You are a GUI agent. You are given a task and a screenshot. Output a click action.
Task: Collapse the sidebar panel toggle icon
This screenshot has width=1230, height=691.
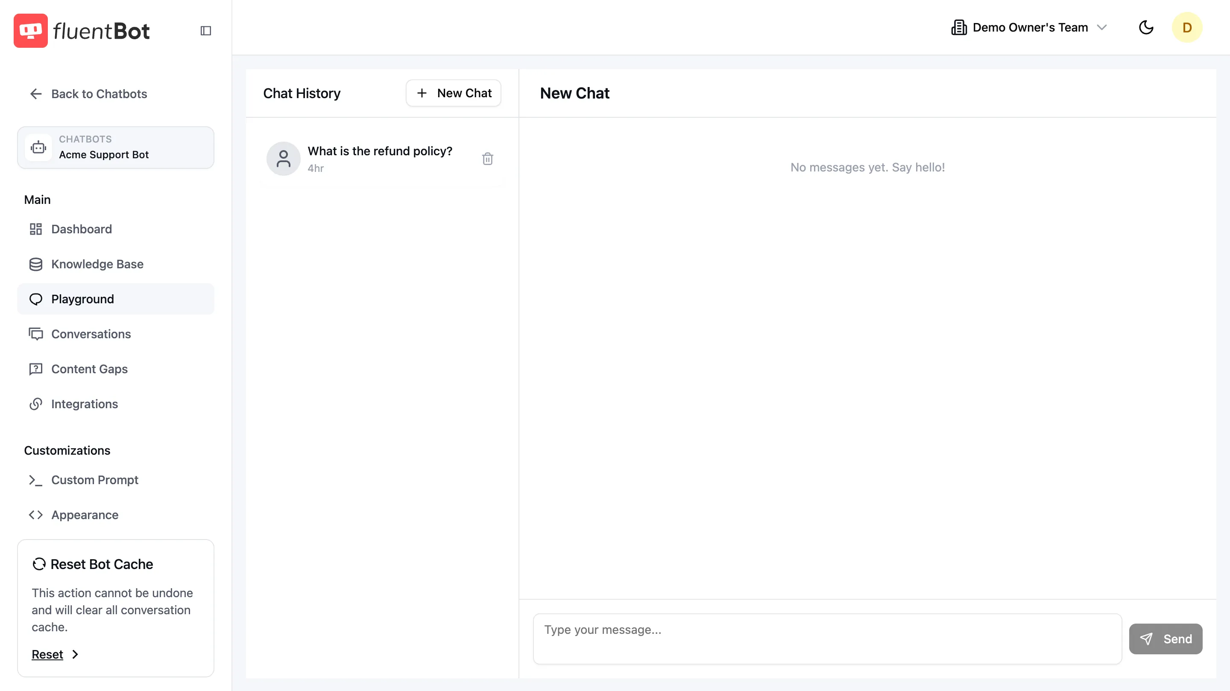click(206, 31)
